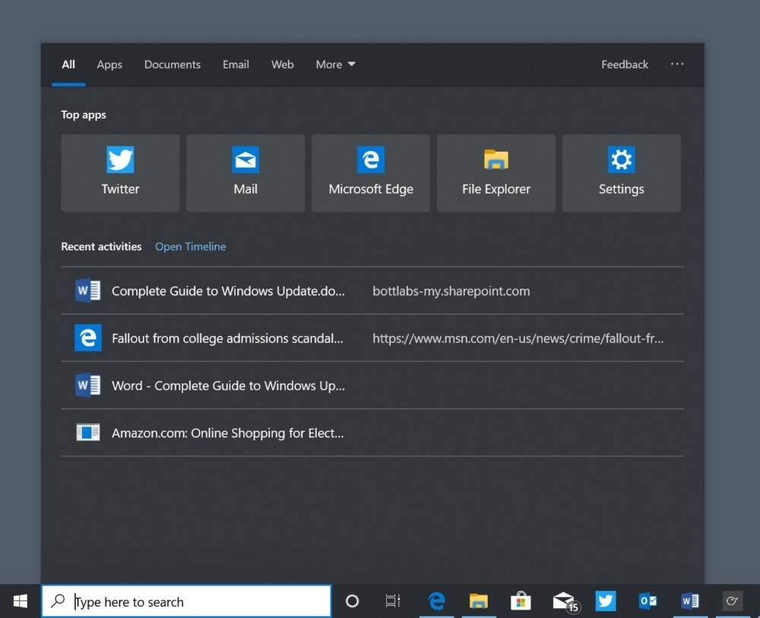The image size is (760, 618).
Task: Launch the Mail app tile
Action: (245, 173)
